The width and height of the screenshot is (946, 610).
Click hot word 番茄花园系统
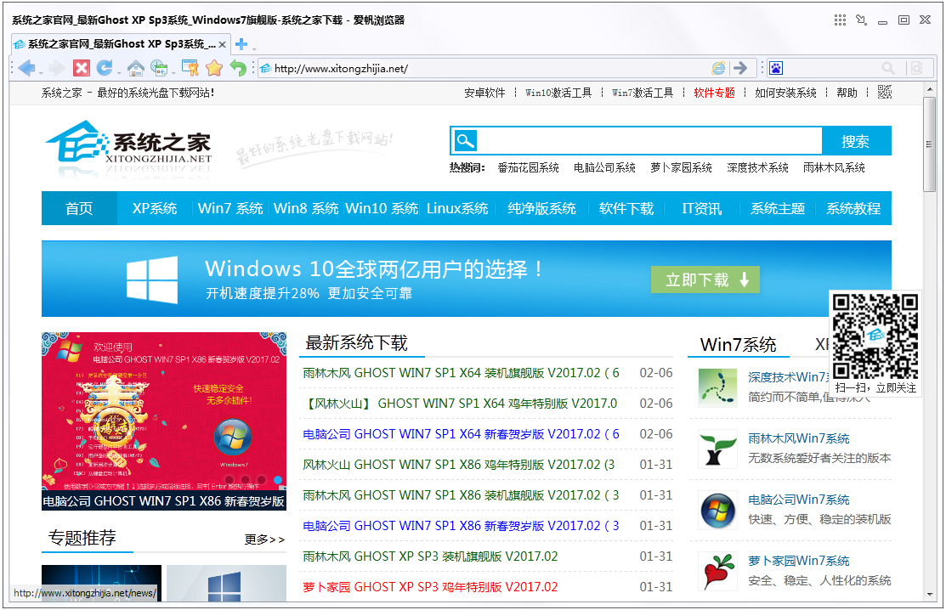(x=528, y=167)
